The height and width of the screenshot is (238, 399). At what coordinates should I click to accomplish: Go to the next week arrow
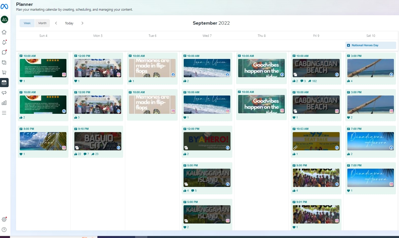pos(82,23)
